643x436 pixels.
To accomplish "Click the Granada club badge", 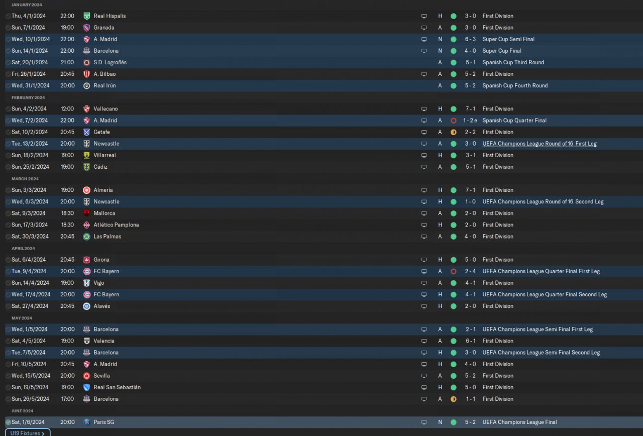I will (x=86, y=28).
